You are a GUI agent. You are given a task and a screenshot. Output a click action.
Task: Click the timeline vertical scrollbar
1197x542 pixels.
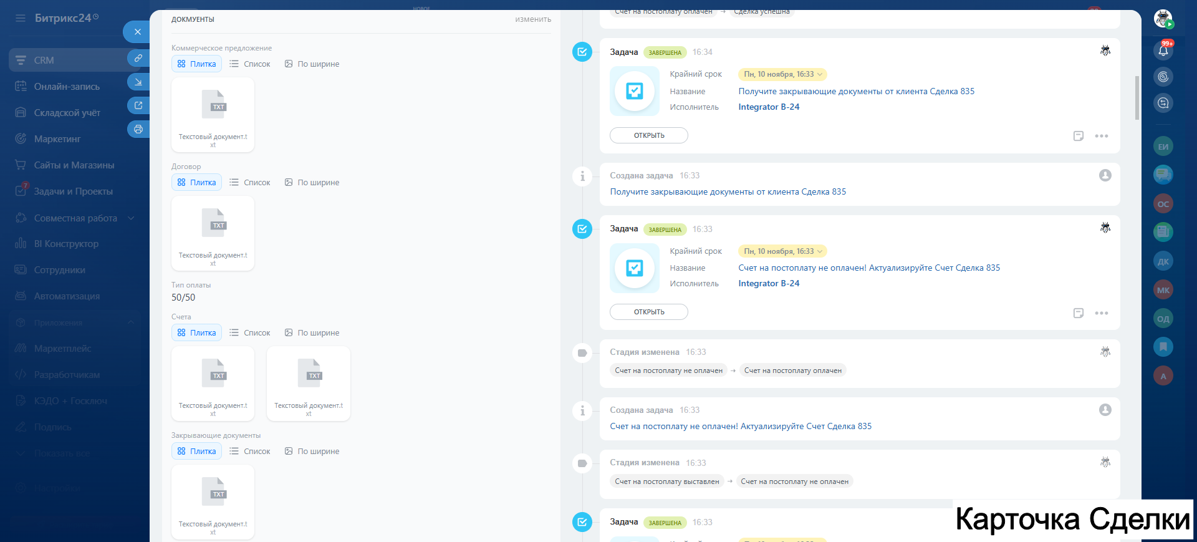pos(1137,98)
